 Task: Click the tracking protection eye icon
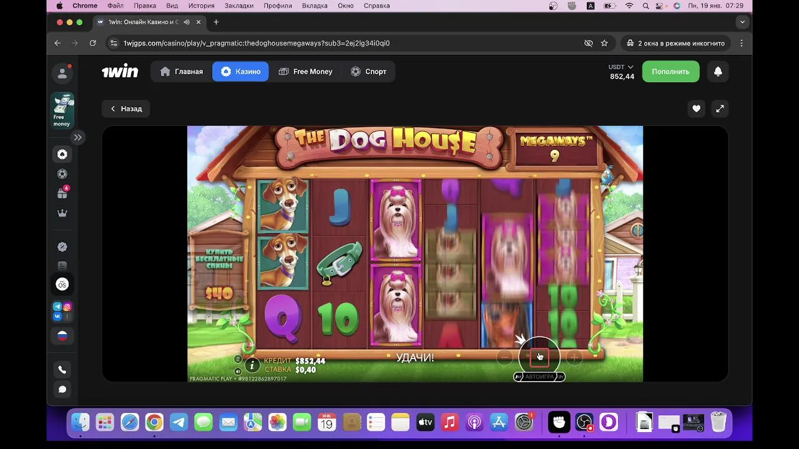[x=588, y=43]
